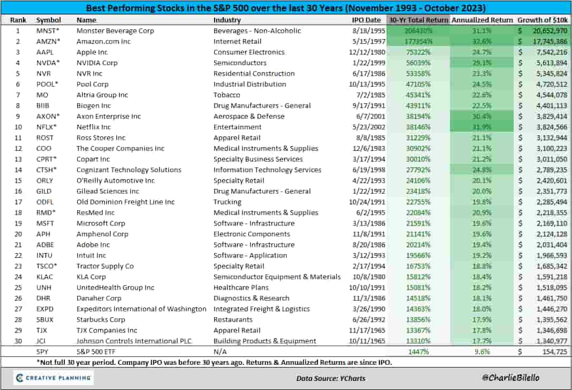
Task: Select the 30-Yr Total Return column header
Action: 418,20
